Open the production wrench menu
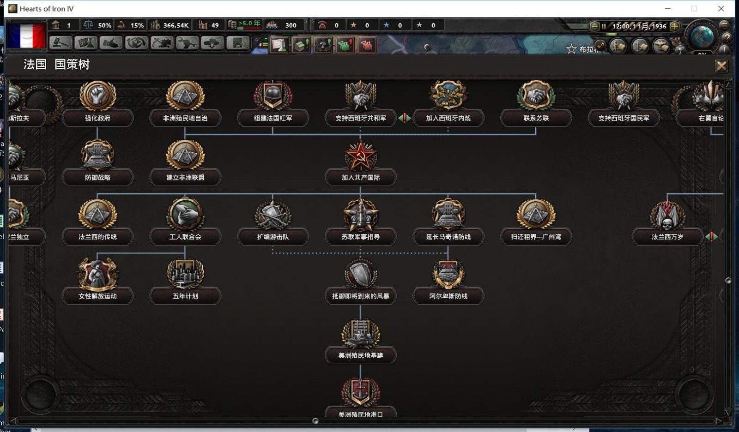The image size is (739, 432). [187, 43]
